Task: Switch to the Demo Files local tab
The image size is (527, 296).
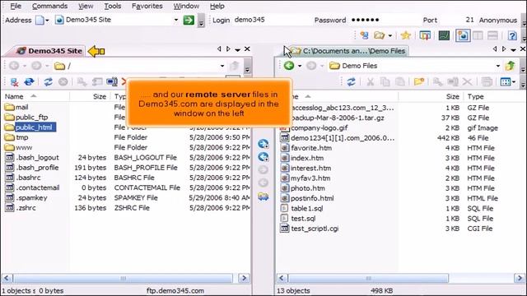Action: pyautogui.click(x=349, y=51)
